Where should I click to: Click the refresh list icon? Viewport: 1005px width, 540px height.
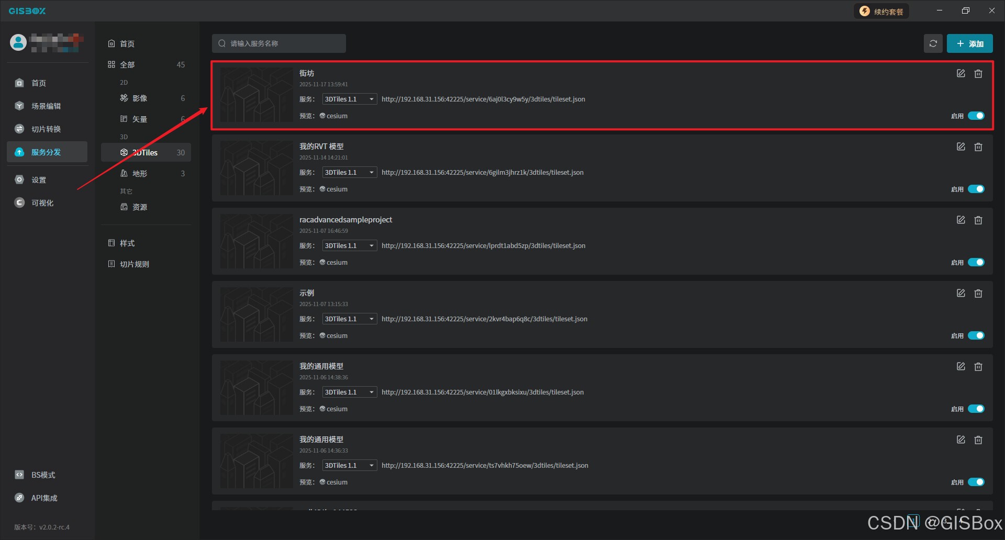coord(933,43)
